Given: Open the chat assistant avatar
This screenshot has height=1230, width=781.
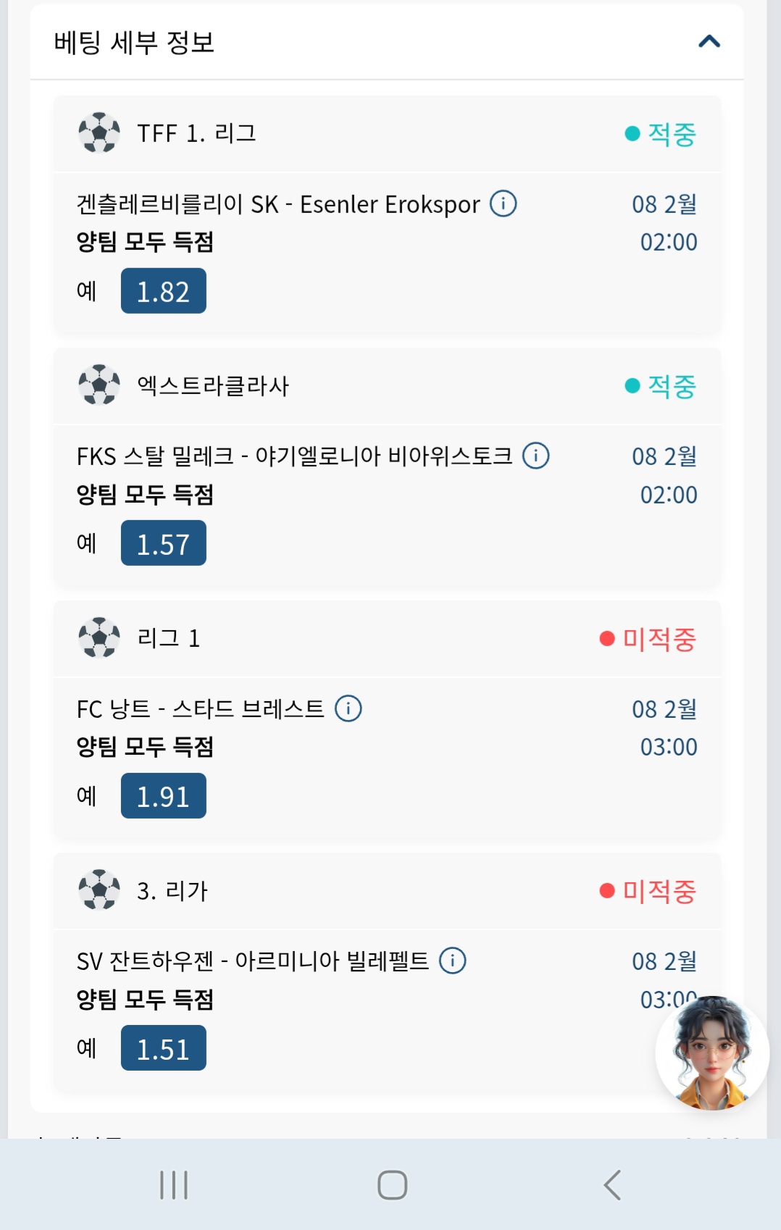Looking at the screenshot, I should pyautogui.click(x=712, y=1053).
